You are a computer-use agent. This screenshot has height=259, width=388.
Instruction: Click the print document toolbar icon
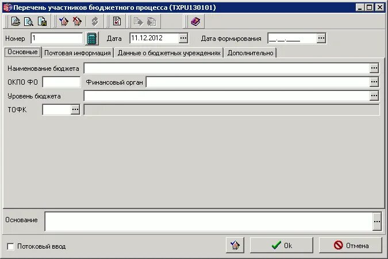pyautogui.click(x=16, y=21)
